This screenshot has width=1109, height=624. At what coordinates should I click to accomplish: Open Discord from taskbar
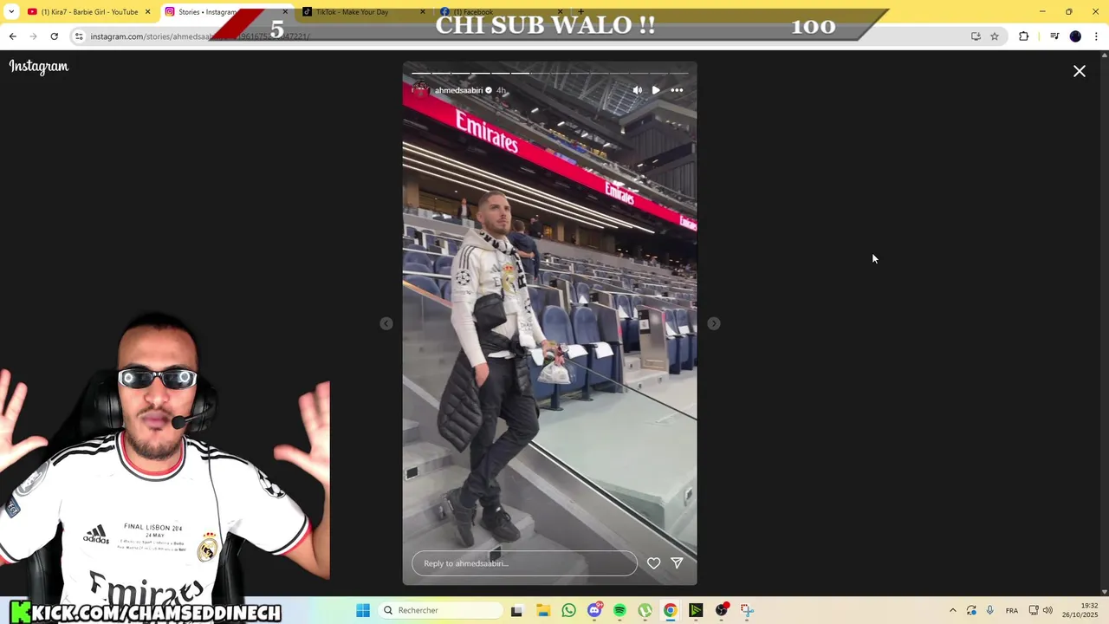coord(594,610)
